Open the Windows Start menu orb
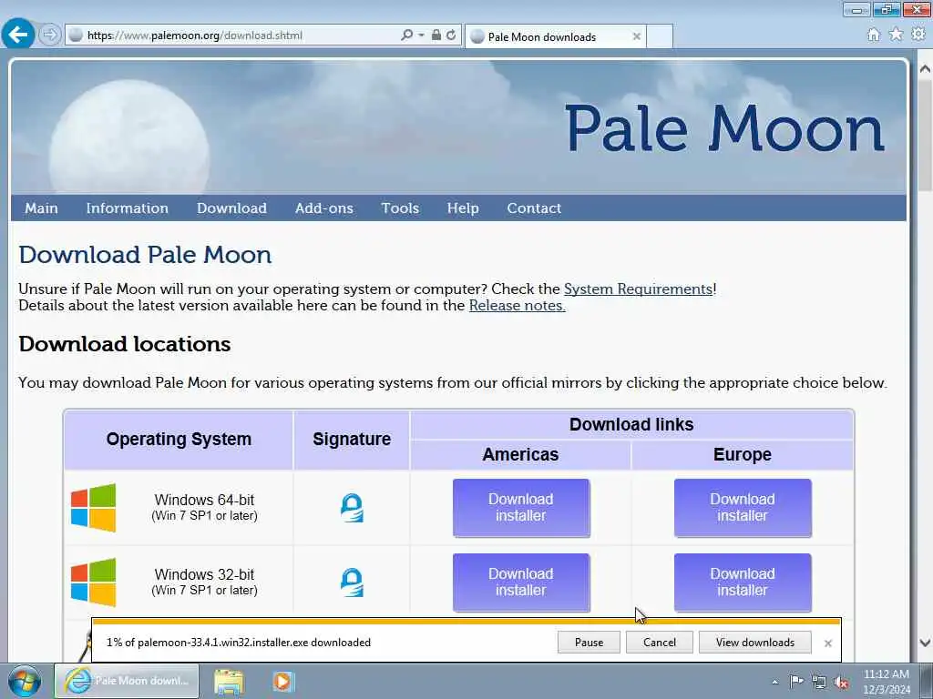Viewport: 933px width, 699px height. (24, 681)
